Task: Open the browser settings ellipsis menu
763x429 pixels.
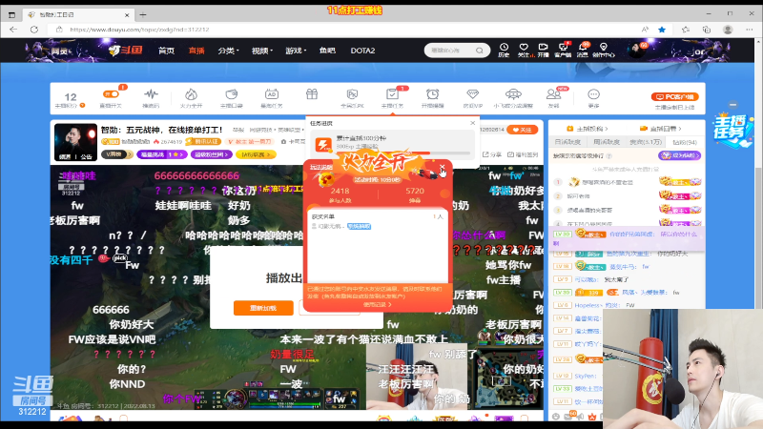Action: 749,30
